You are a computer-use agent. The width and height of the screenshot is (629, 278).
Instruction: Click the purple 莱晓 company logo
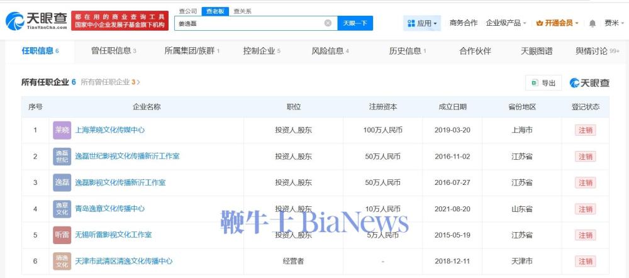62,130
